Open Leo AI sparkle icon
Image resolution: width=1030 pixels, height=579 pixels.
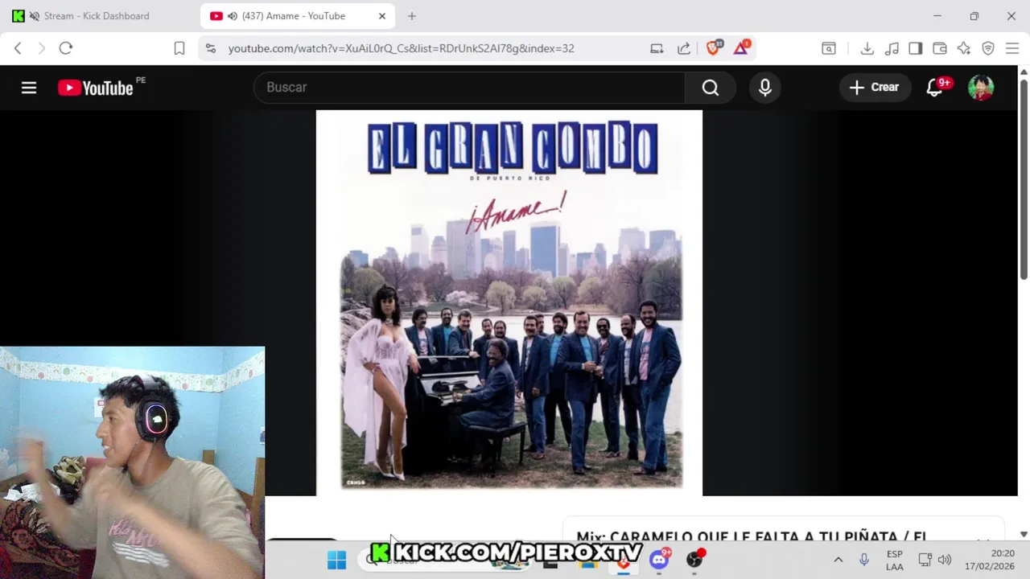[964, 48]
